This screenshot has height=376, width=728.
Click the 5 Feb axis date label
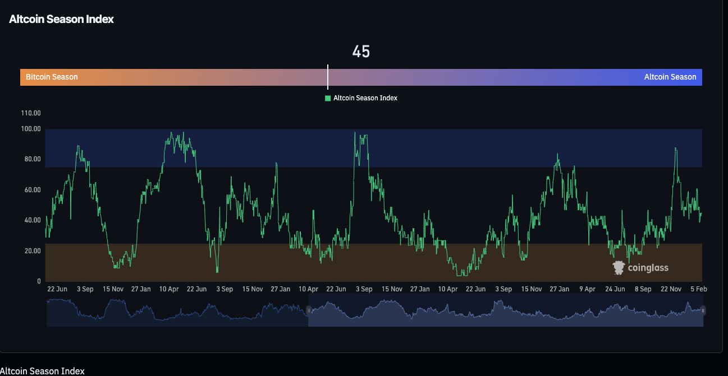699,289
